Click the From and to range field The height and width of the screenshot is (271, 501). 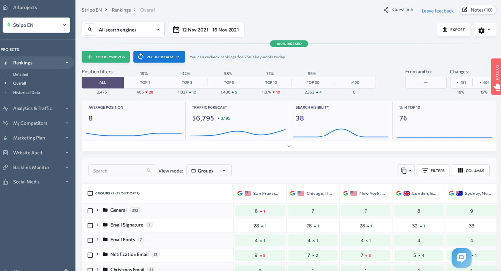click(x=426, y=82)
